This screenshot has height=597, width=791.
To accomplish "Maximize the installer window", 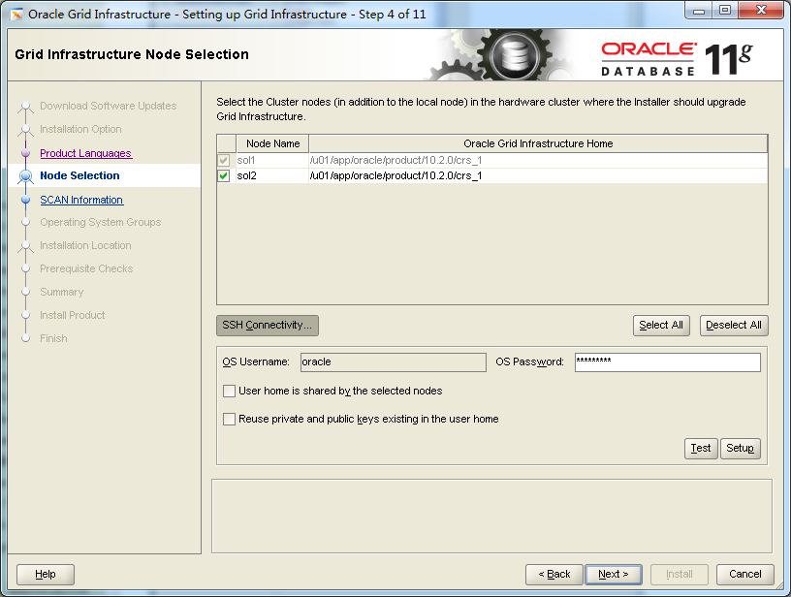I will coord(725,11).
